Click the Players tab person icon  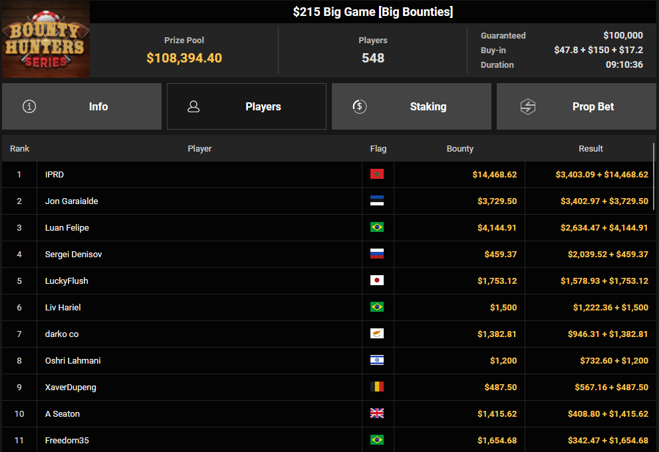point(194,106)
